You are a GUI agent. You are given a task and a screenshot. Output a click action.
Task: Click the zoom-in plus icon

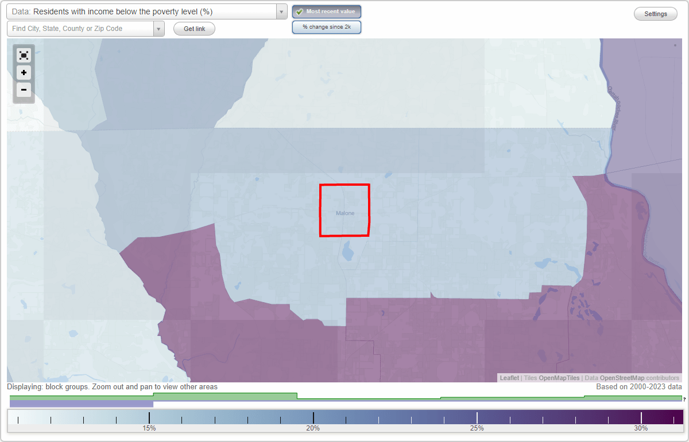[x=24, y=72]
